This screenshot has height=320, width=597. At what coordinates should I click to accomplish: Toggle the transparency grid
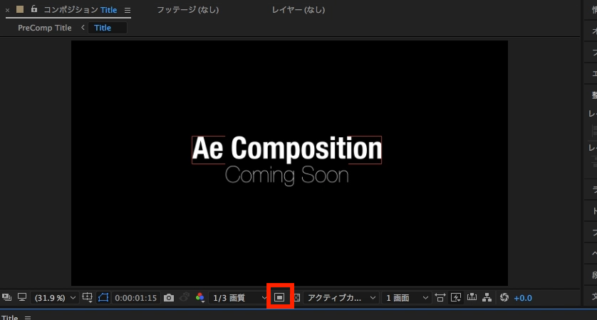click(x=297, y=297)
